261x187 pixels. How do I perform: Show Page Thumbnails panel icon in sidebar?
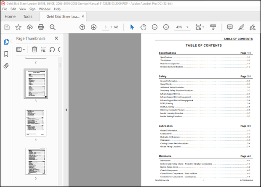pos(6,42)
